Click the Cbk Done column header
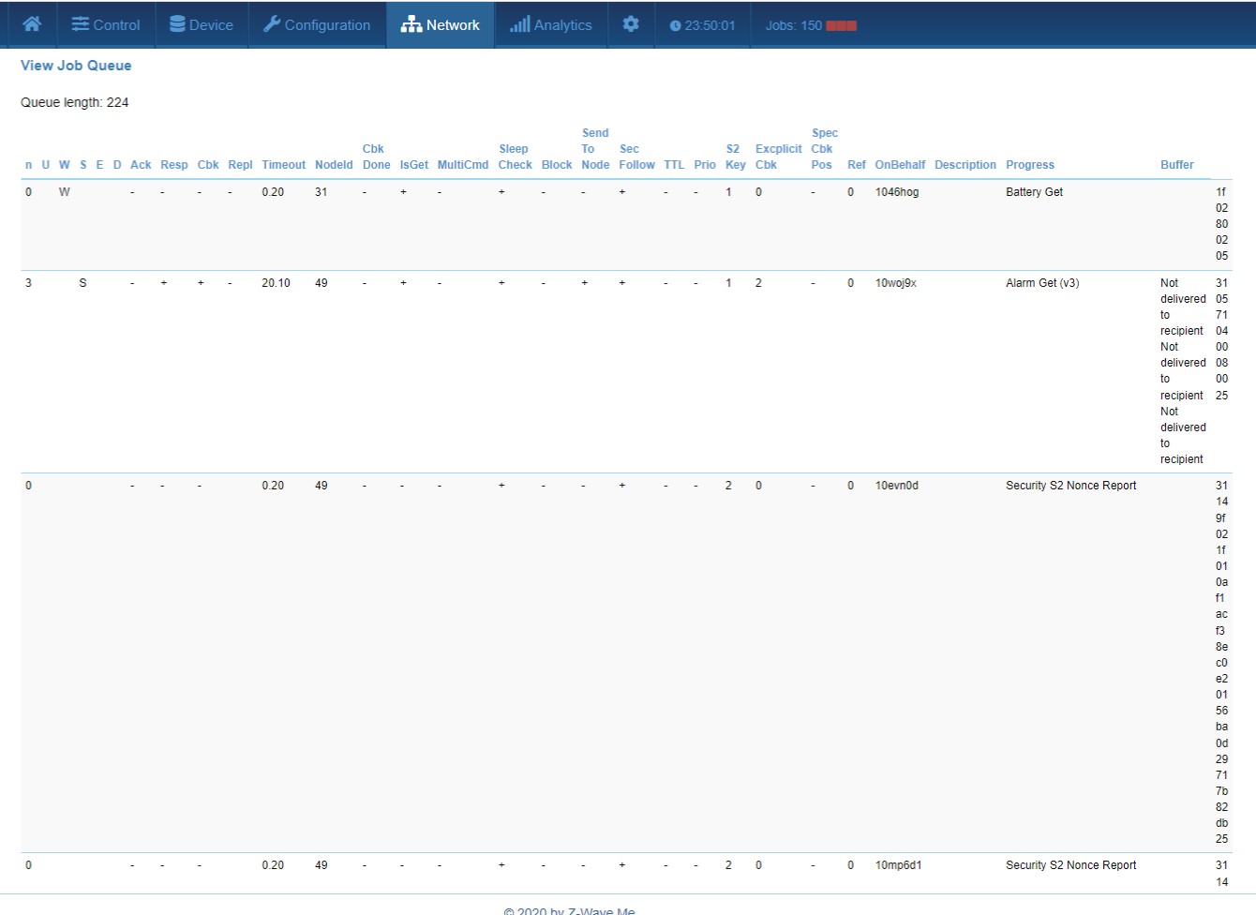 click(x=376, y=157)
